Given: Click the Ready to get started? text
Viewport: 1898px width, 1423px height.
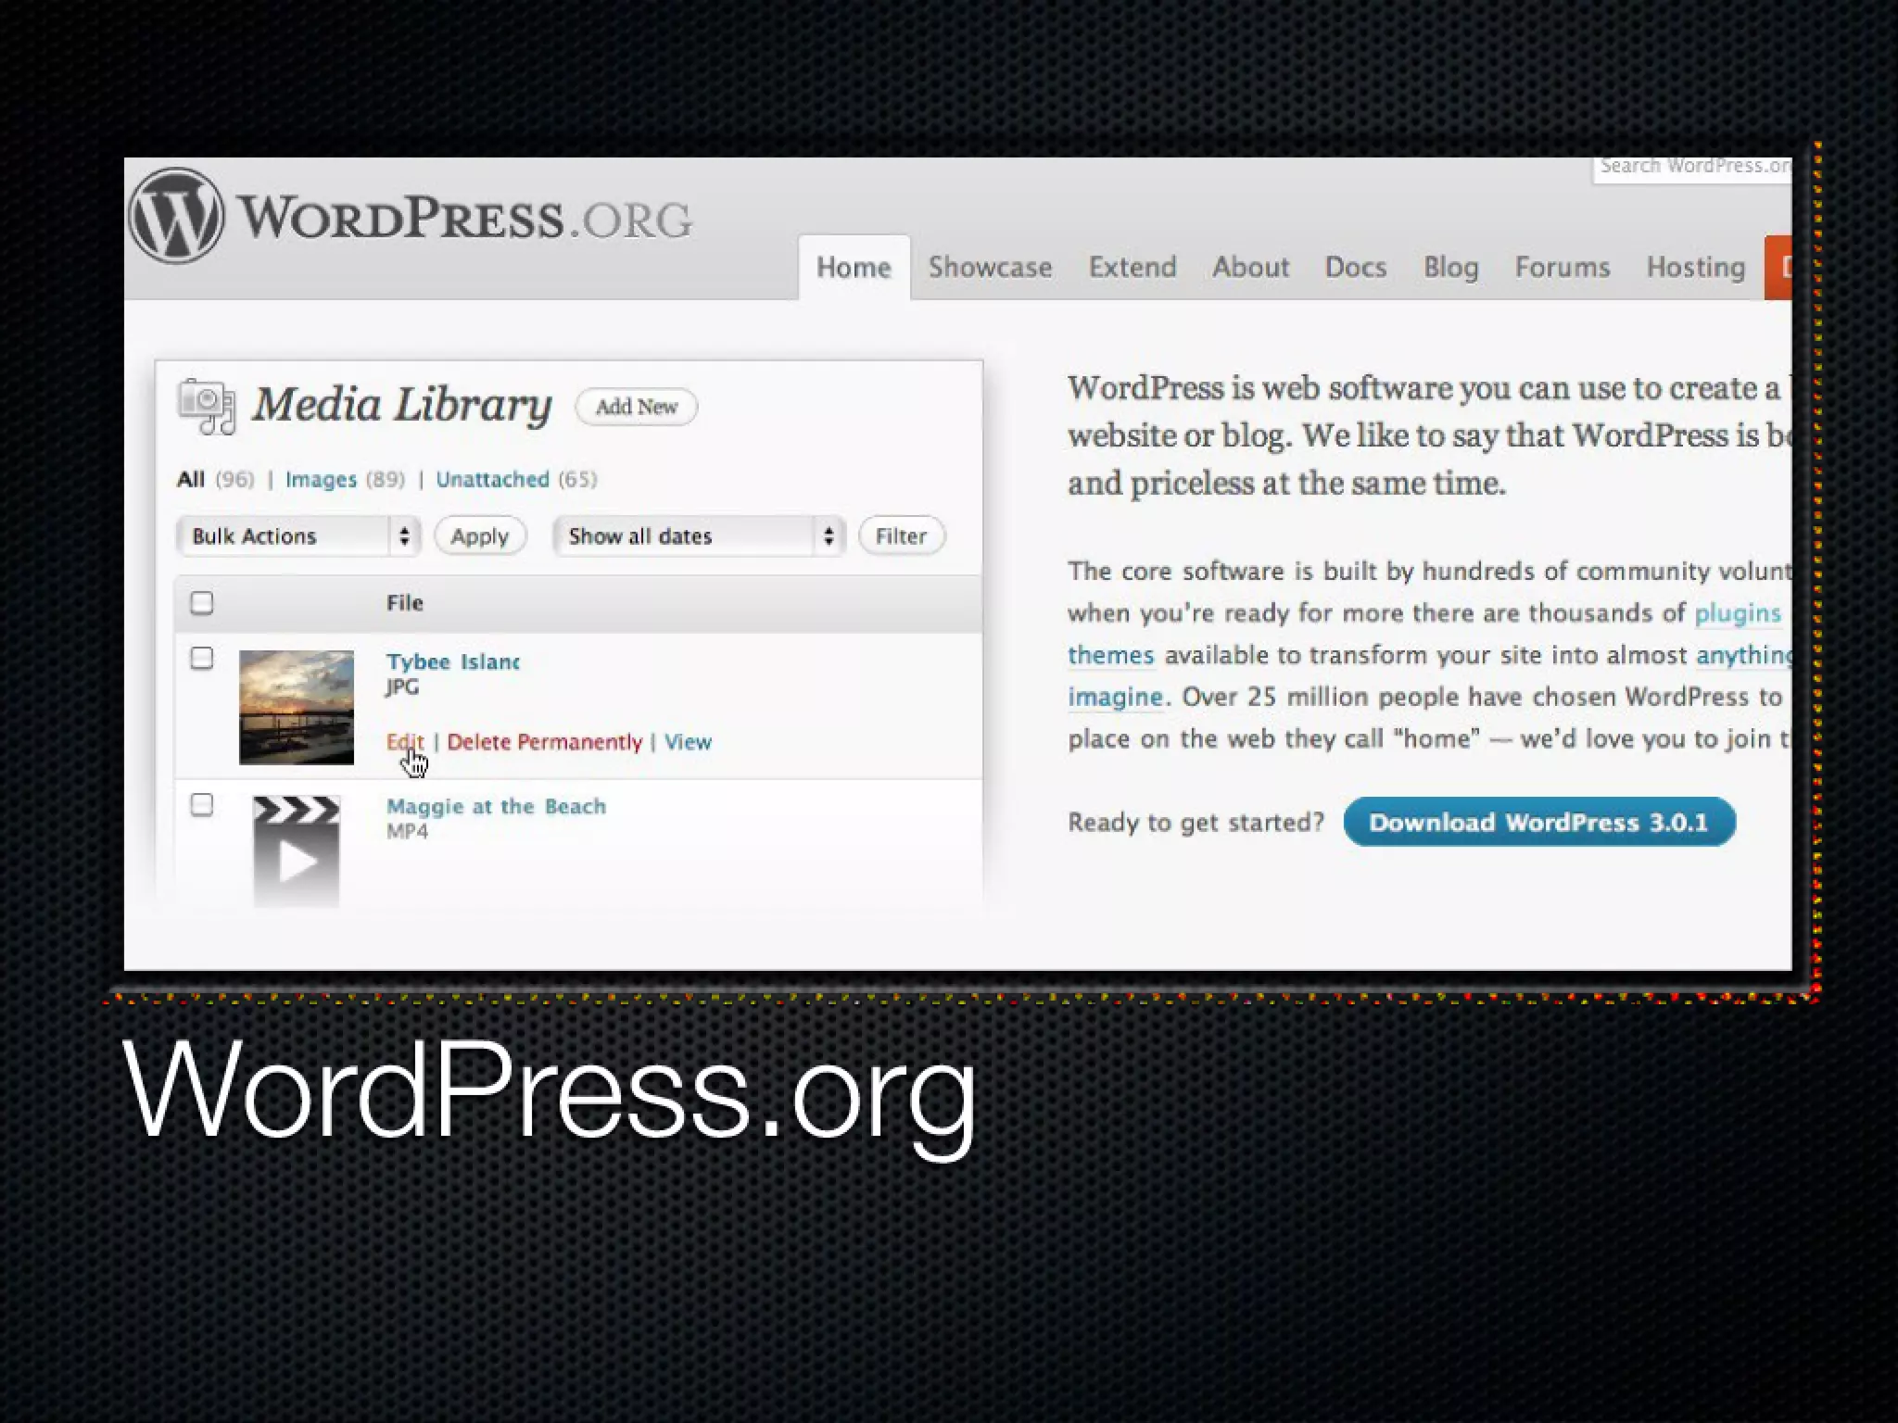Looking at the screenshot, I should coord(1196,823).
